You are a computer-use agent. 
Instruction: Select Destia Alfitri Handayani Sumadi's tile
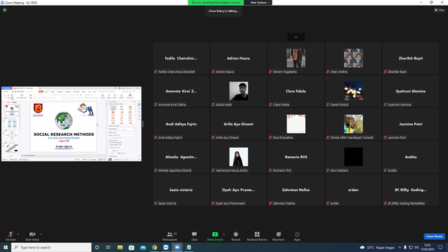point(353,124)
